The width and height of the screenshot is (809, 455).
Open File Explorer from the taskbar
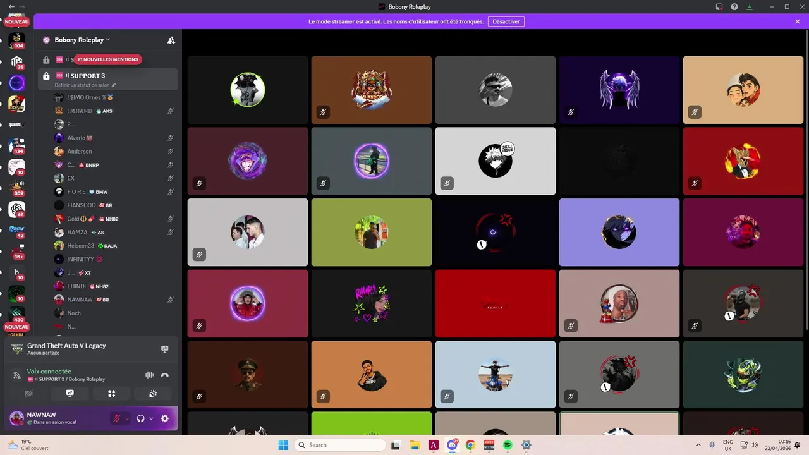point(415,445)
